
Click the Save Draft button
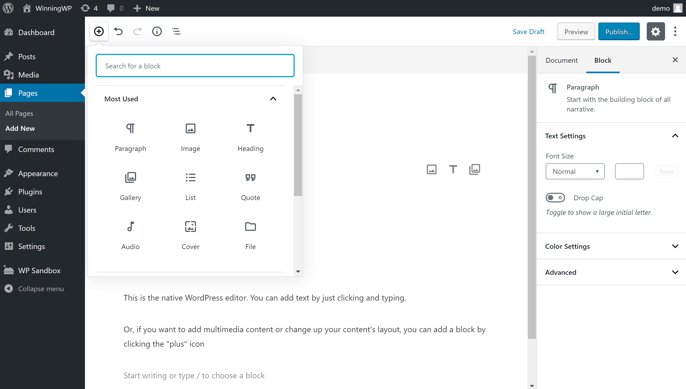tap(529, 31)
